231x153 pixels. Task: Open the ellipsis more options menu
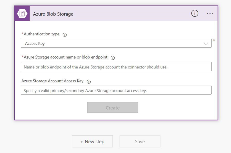click(210, 14)
